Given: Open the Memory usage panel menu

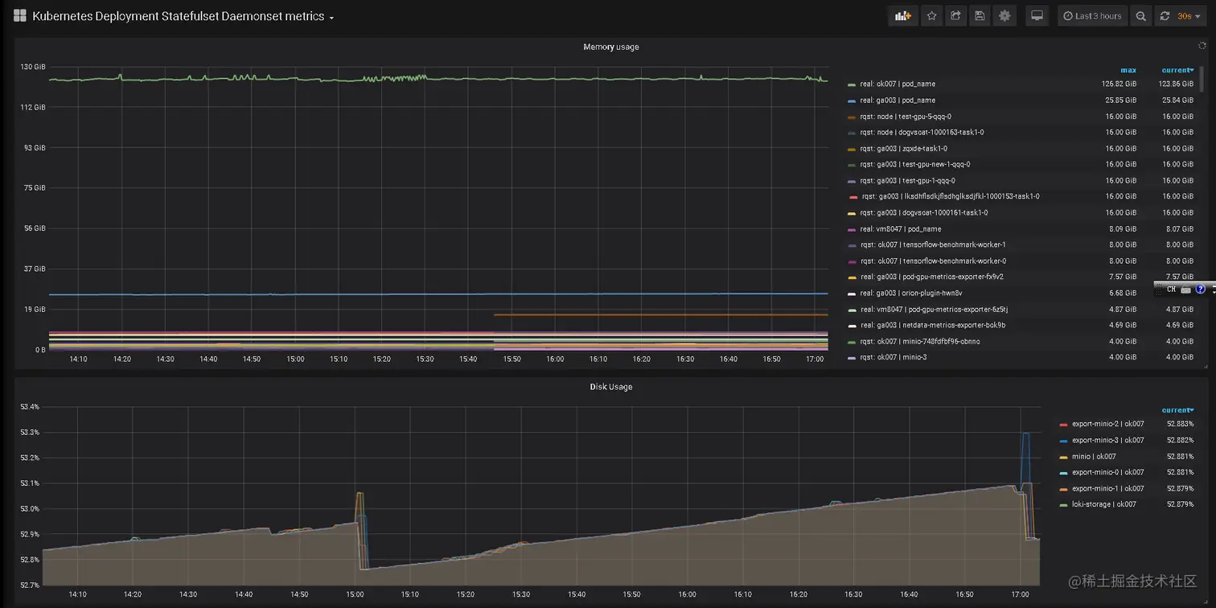Looking at the screenshot, I should click(611, 47).
